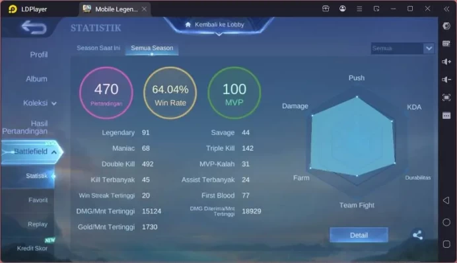Open the Semua filter dropdown
This screenshot has width=457, height=263.
402,48
